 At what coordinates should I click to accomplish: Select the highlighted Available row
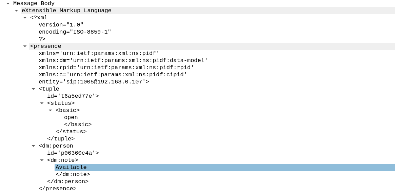click(x=225, y=167)
